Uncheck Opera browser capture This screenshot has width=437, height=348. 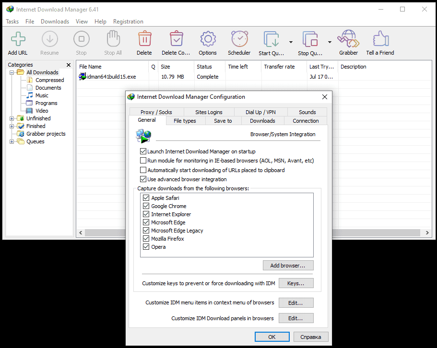click(146, 247)
